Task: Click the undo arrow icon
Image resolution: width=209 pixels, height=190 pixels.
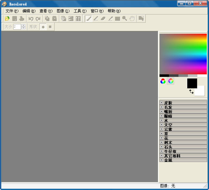Action: [x=31, y=19]
